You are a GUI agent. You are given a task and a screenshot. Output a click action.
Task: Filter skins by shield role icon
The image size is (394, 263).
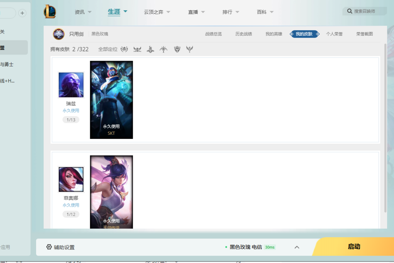177,49
